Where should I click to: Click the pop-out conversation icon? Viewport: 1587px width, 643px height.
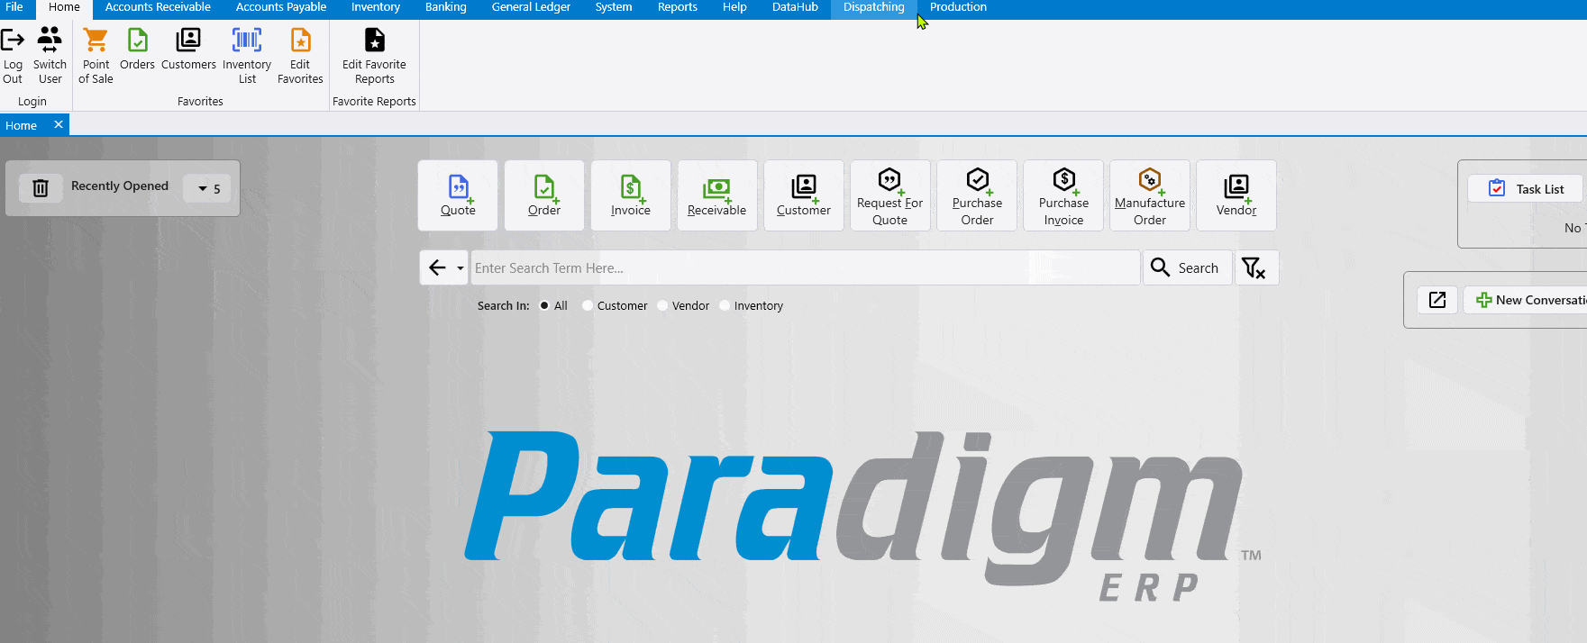1437,300
